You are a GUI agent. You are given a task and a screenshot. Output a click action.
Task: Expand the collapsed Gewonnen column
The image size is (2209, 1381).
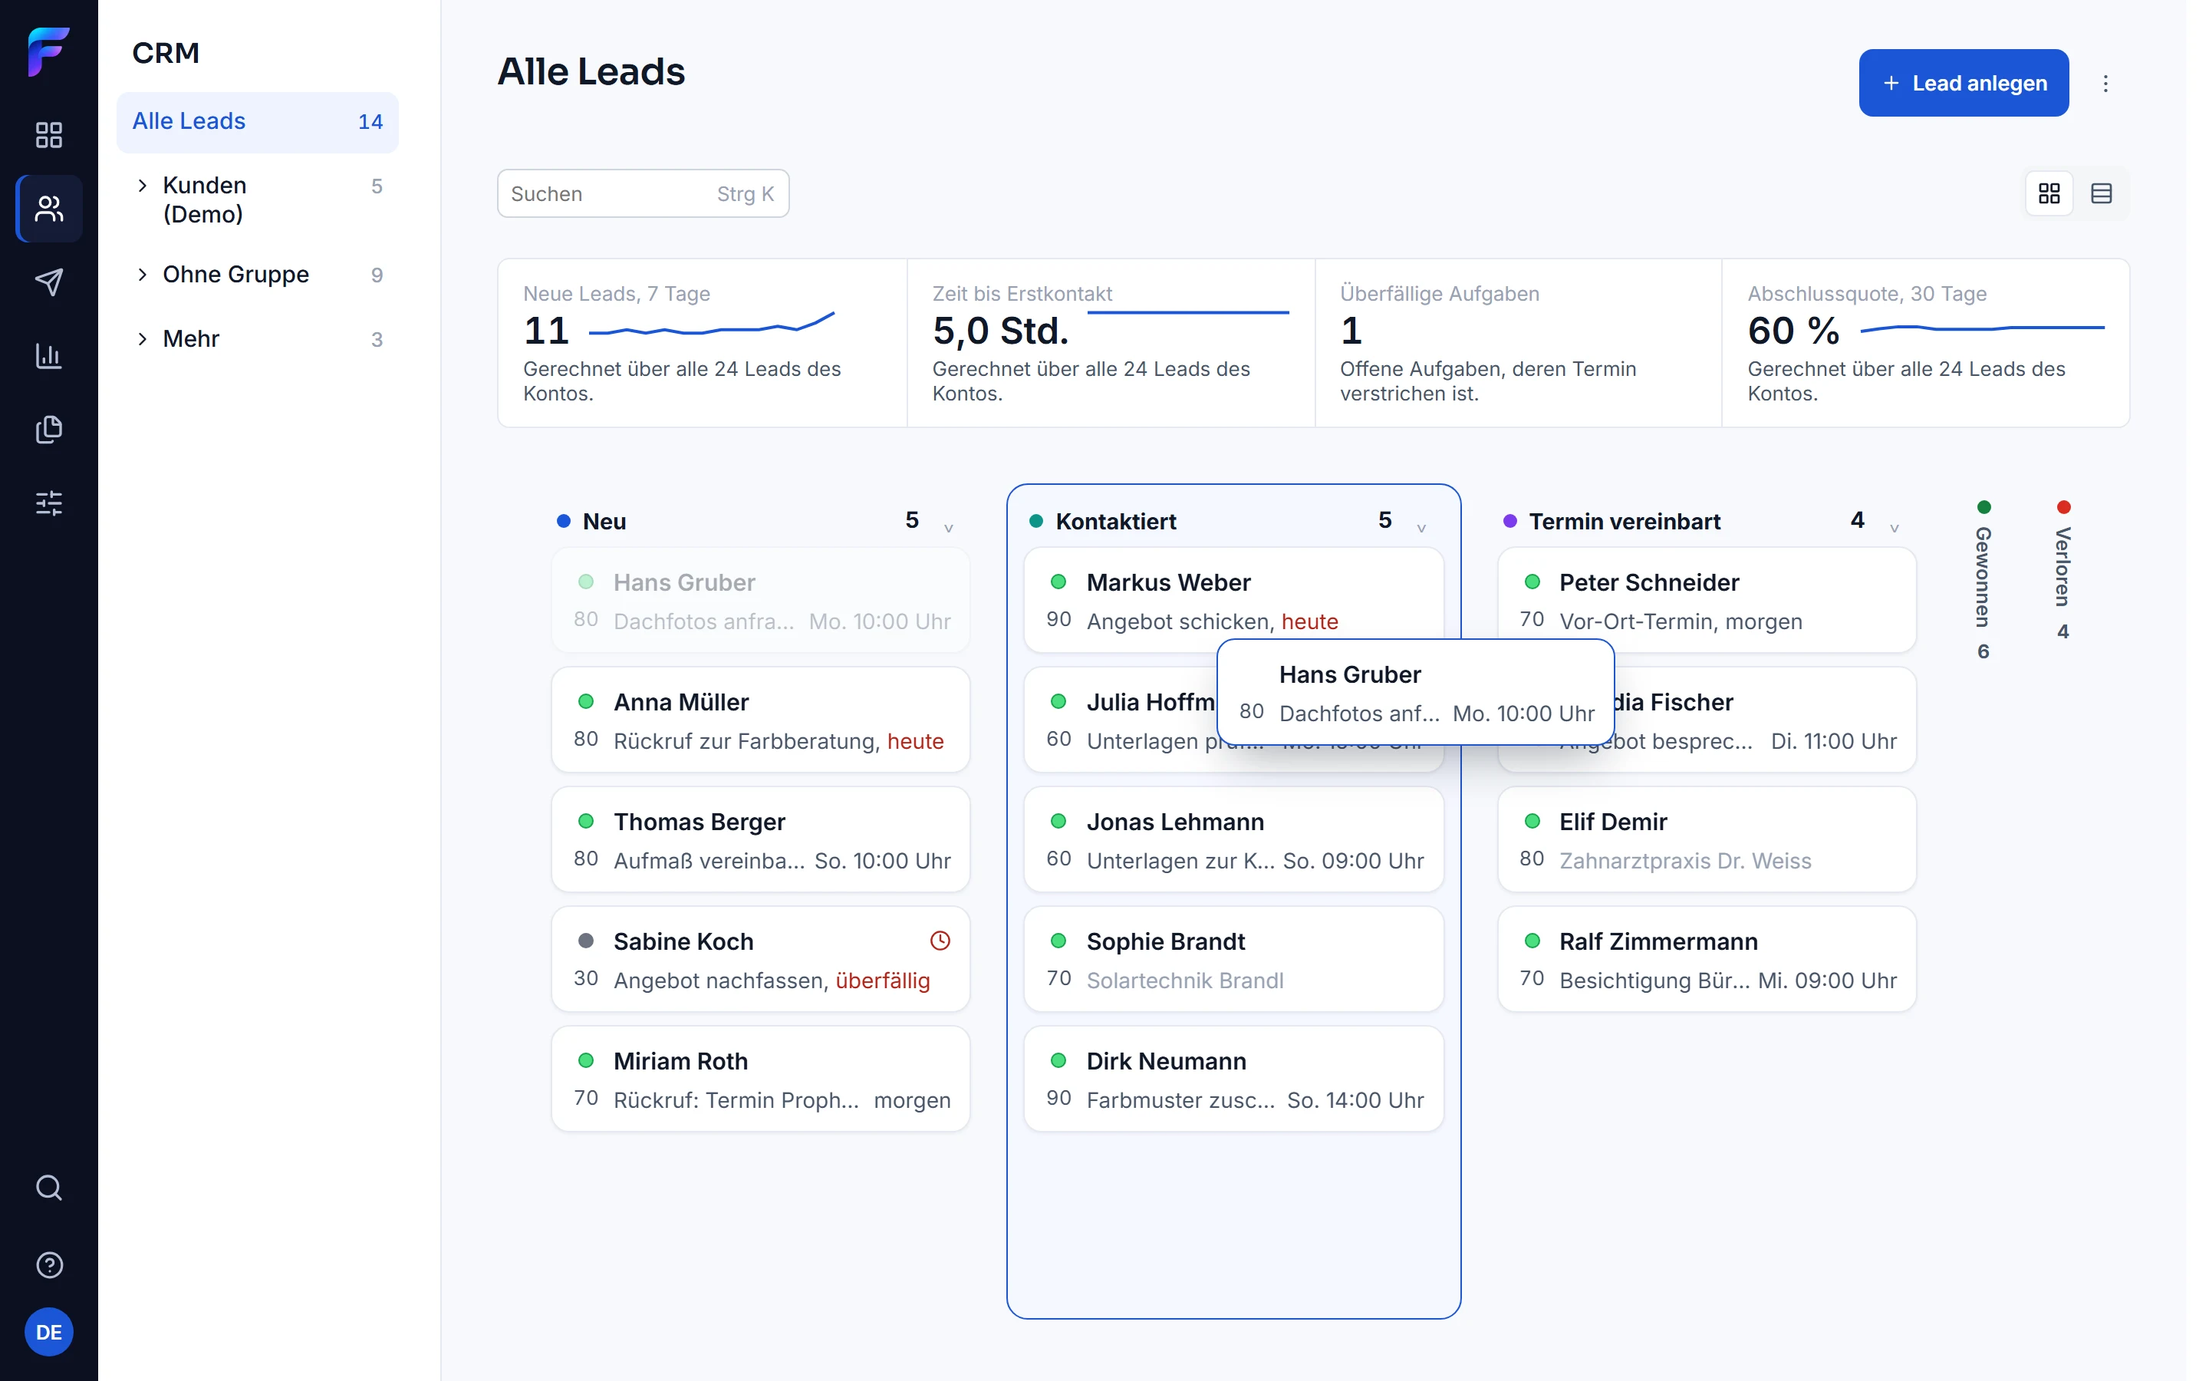(x=1983, y=580)
